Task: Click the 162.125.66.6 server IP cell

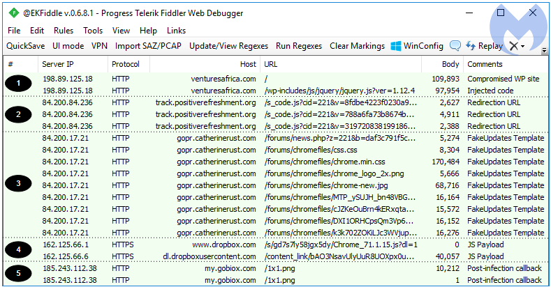Action: tap(66, 256)
